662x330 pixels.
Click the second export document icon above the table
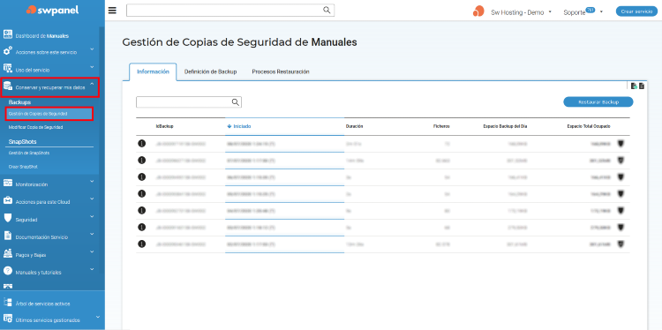(642, 86)
